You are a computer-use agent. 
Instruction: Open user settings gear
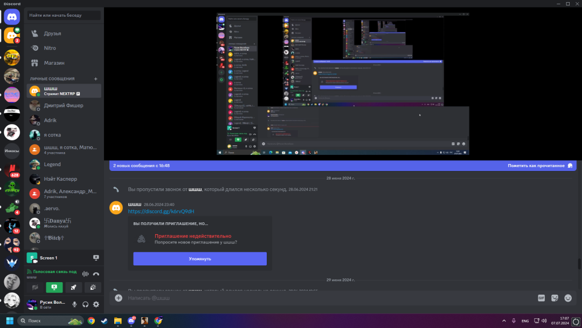tap(96, 304)
